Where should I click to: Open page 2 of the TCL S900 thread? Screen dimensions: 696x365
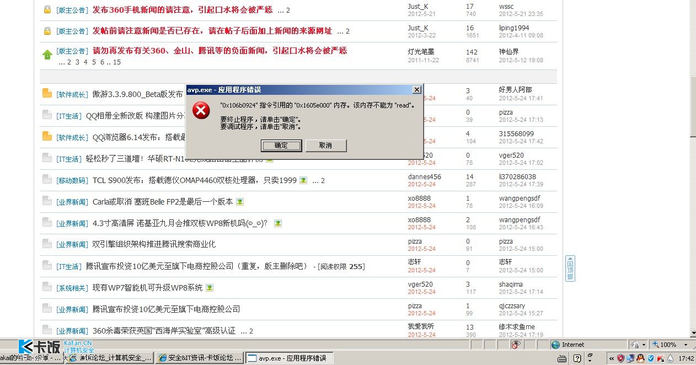click(323, 181)
